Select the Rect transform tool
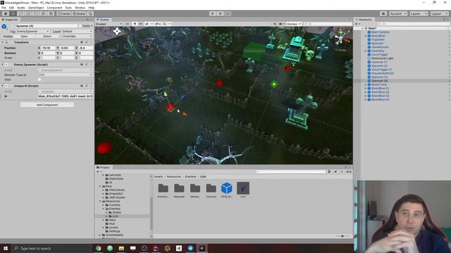 tap(36, 13)
